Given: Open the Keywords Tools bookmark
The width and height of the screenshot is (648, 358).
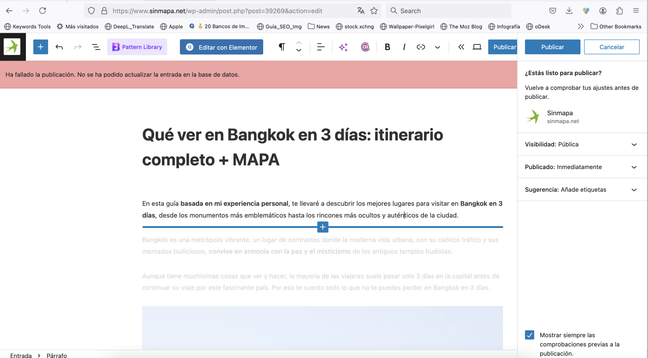Looking at the screenshot, I should pos(28,27).
